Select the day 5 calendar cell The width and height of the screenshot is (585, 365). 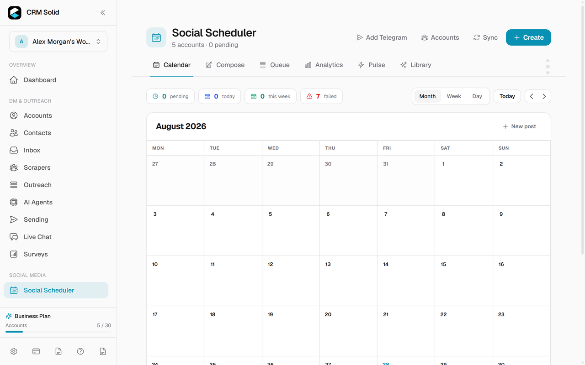tap(291, 231)
